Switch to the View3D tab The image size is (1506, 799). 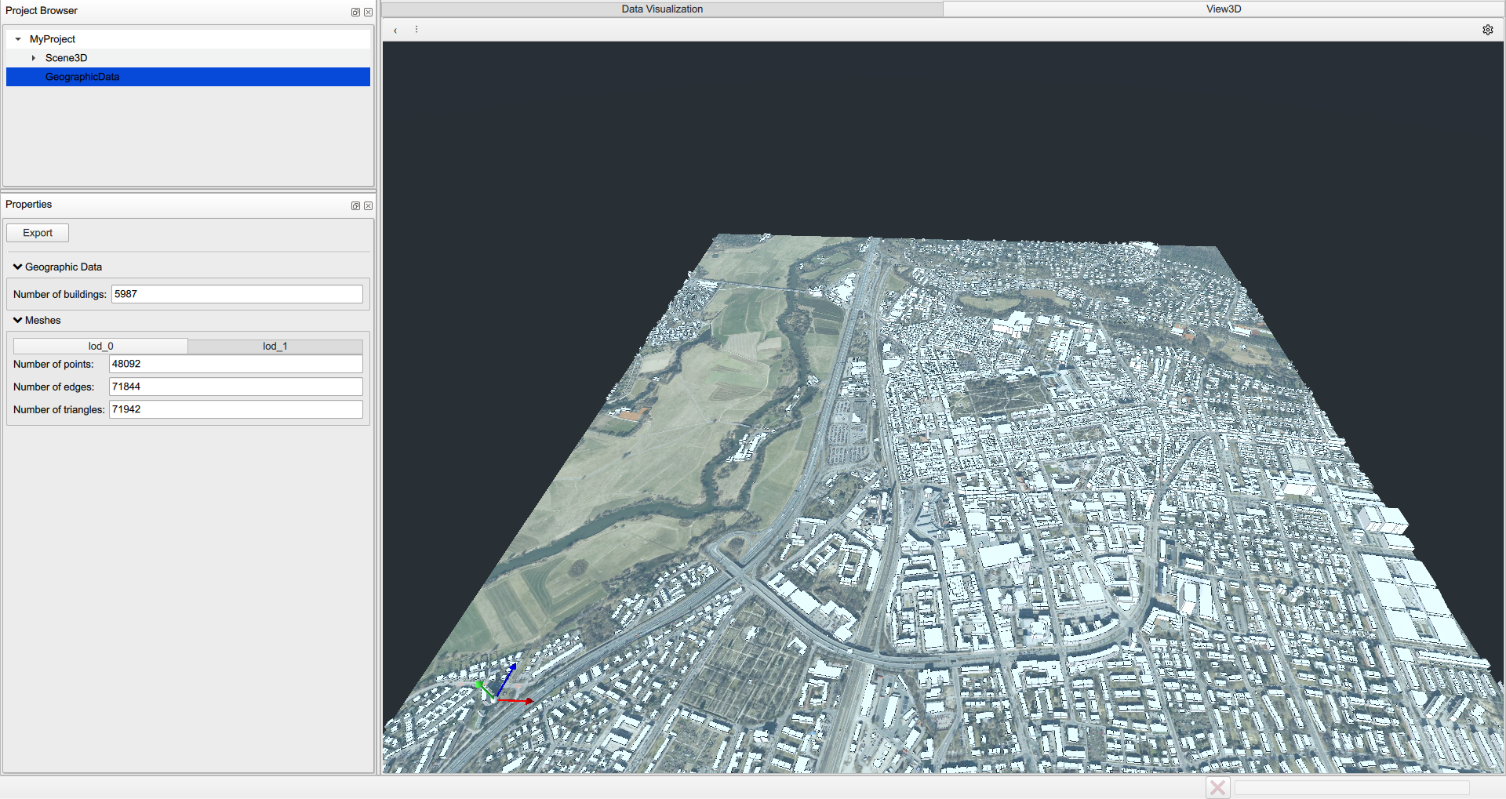(1224, 9)
